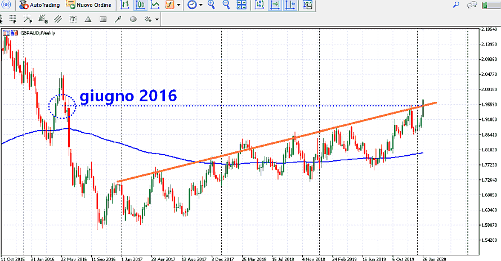Expand the arrows objects dropdown
This screenshot has height=261, width=501.
(157, 19)
